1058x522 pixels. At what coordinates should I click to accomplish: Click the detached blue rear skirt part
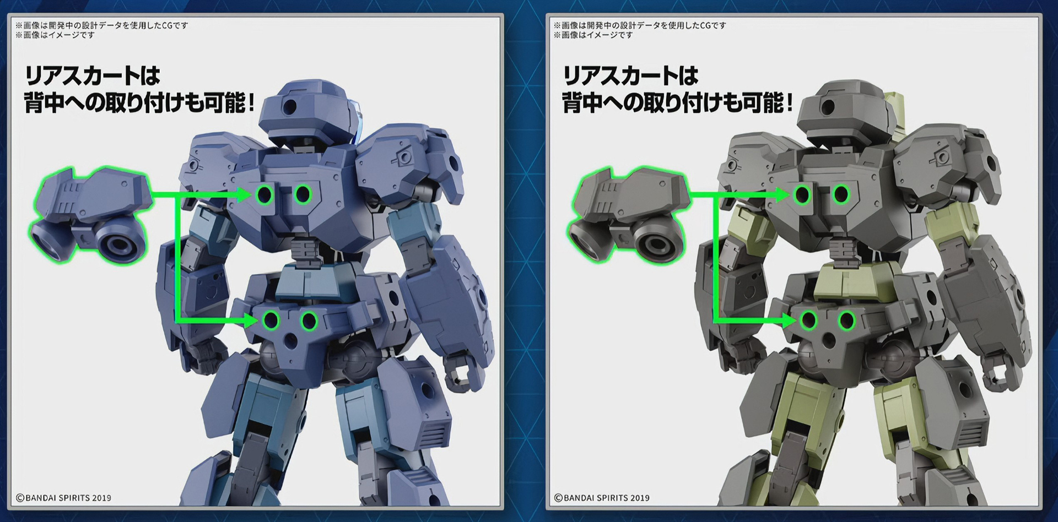click(x=90, y=215)
